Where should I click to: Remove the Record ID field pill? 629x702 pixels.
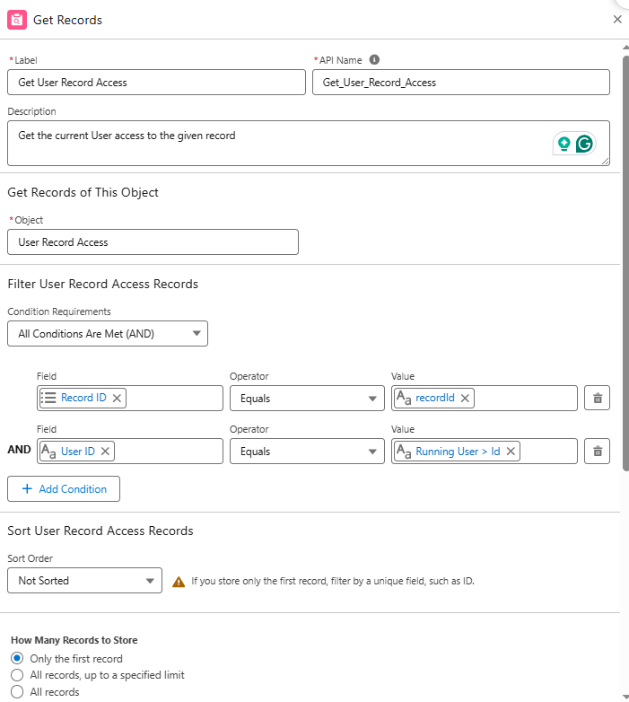tap(117, 398)
